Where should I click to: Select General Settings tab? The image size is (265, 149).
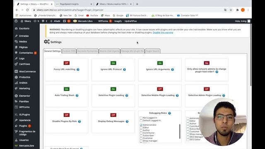point(53,51)
